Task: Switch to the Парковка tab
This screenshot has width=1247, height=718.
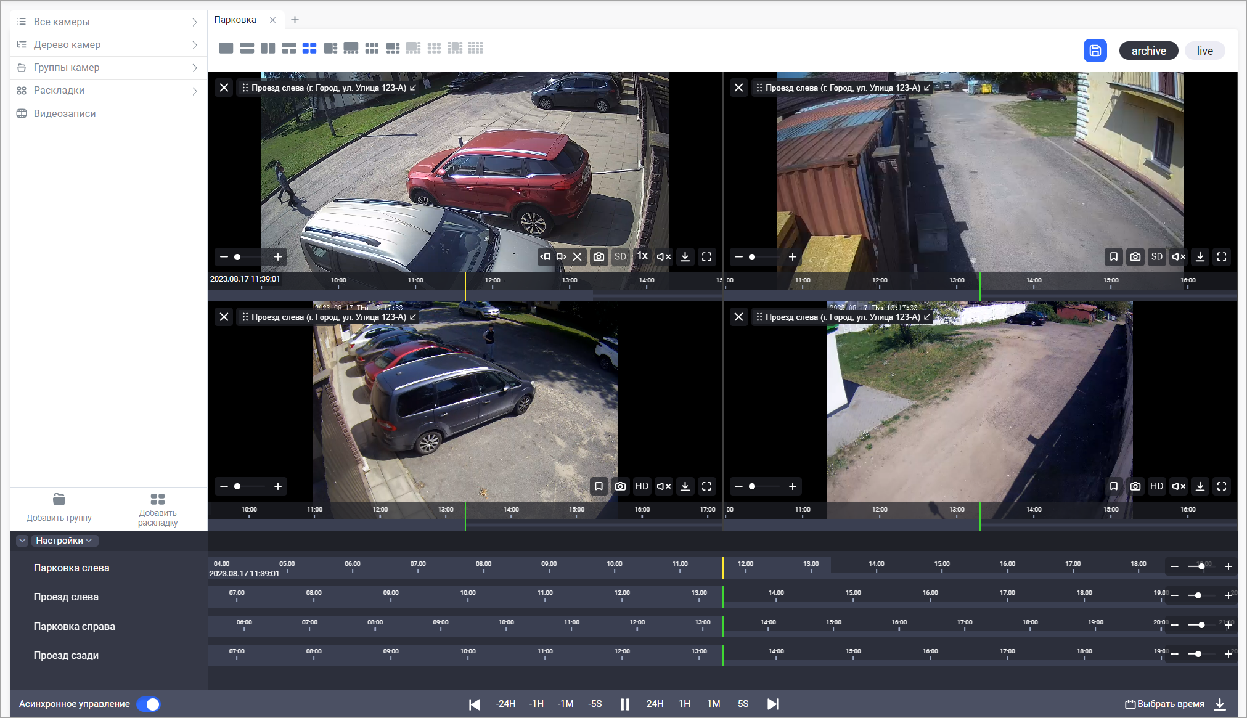Action: click(235, 20)
